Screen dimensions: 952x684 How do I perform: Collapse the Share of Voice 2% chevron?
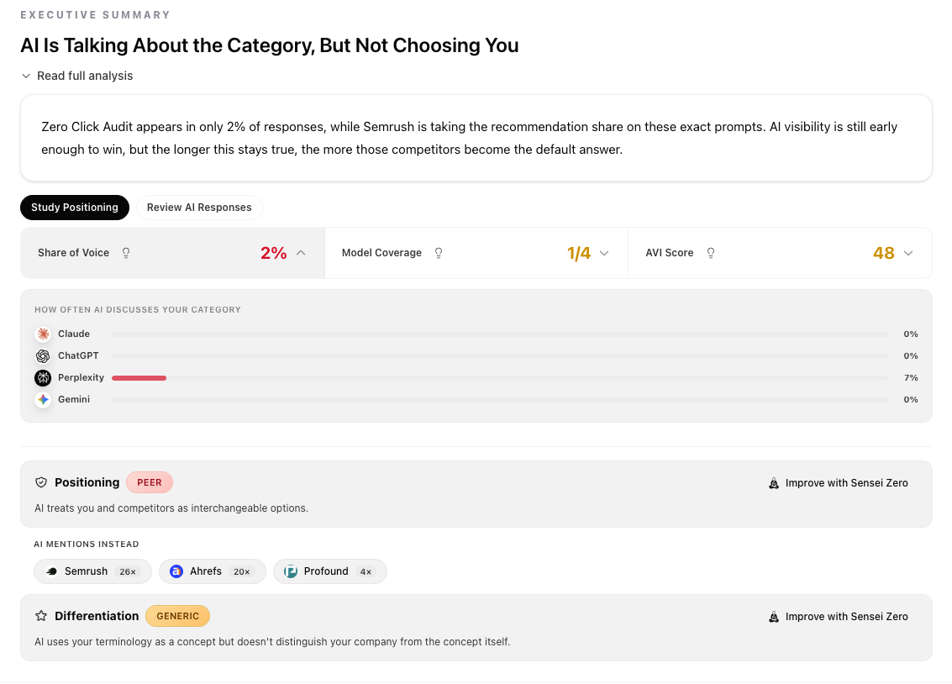pos(302,253)
